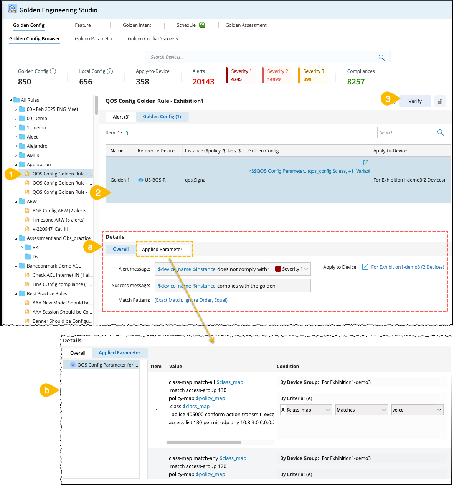
Task: Open the Golden Intent tab
Action: pos(137,25)
